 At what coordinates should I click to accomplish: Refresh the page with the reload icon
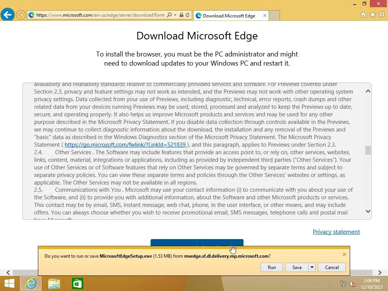tap(188, 15)
